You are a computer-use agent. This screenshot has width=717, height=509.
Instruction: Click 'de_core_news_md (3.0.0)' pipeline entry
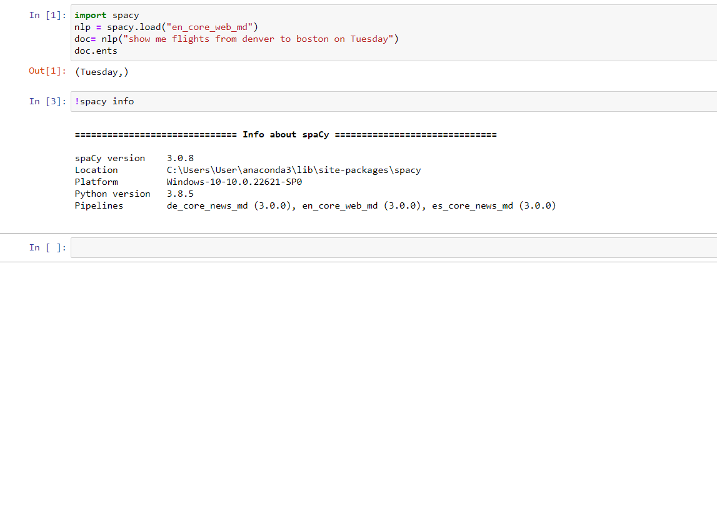(229, 206)
